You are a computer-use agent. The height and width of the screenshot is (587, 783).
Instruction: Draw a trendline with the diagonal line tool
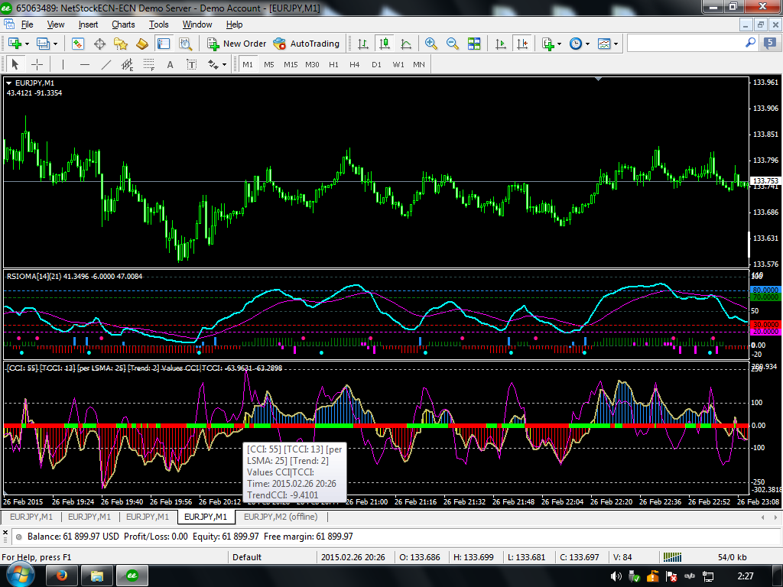pyautogui.click(x=106, y=64)
